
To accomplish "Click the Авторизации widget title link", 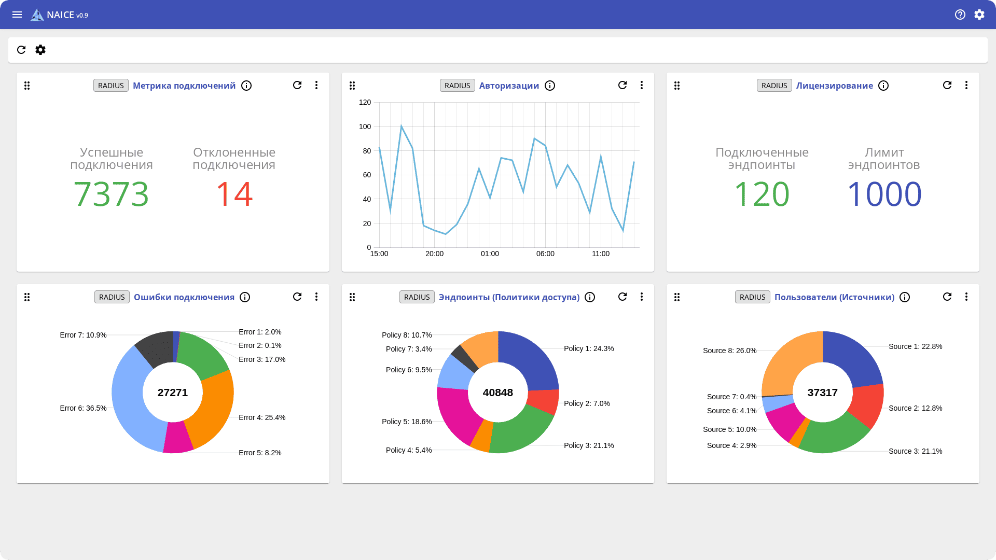I will pos(509,86).
